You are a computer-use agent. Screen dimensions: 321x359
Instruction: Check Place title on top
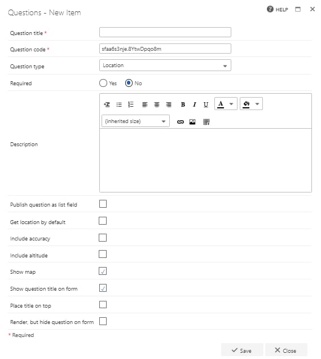tap(103, 305)
